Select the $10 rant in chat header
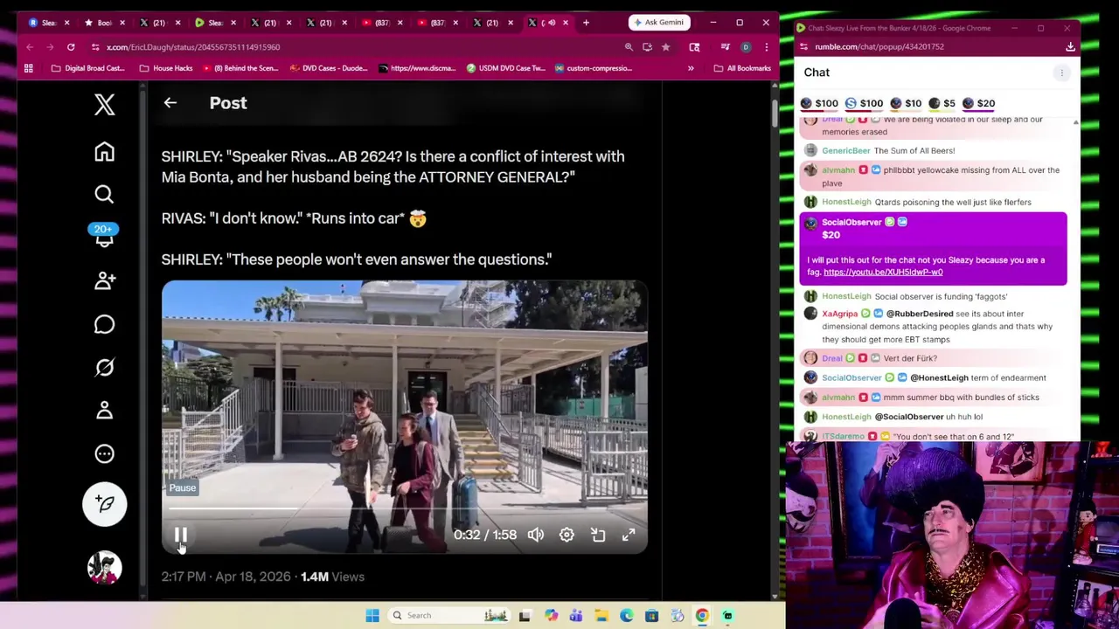 (906, 103)
